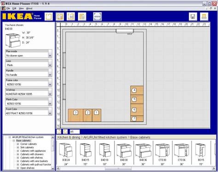
Task: Expand the Corner cabinets tree node
Action: pyautogui.click(x=18, y=144)
